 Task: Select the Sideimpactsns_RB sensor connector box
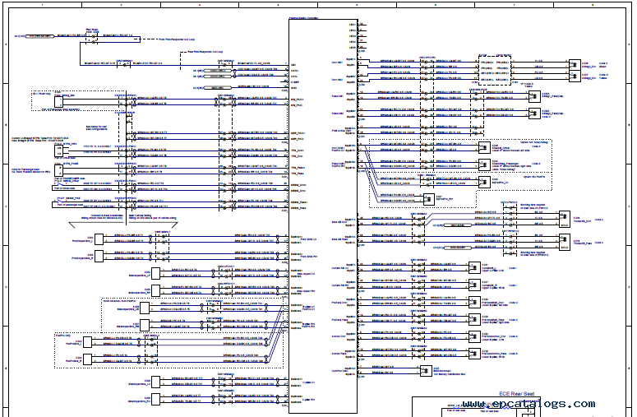(x=145, y=325)
